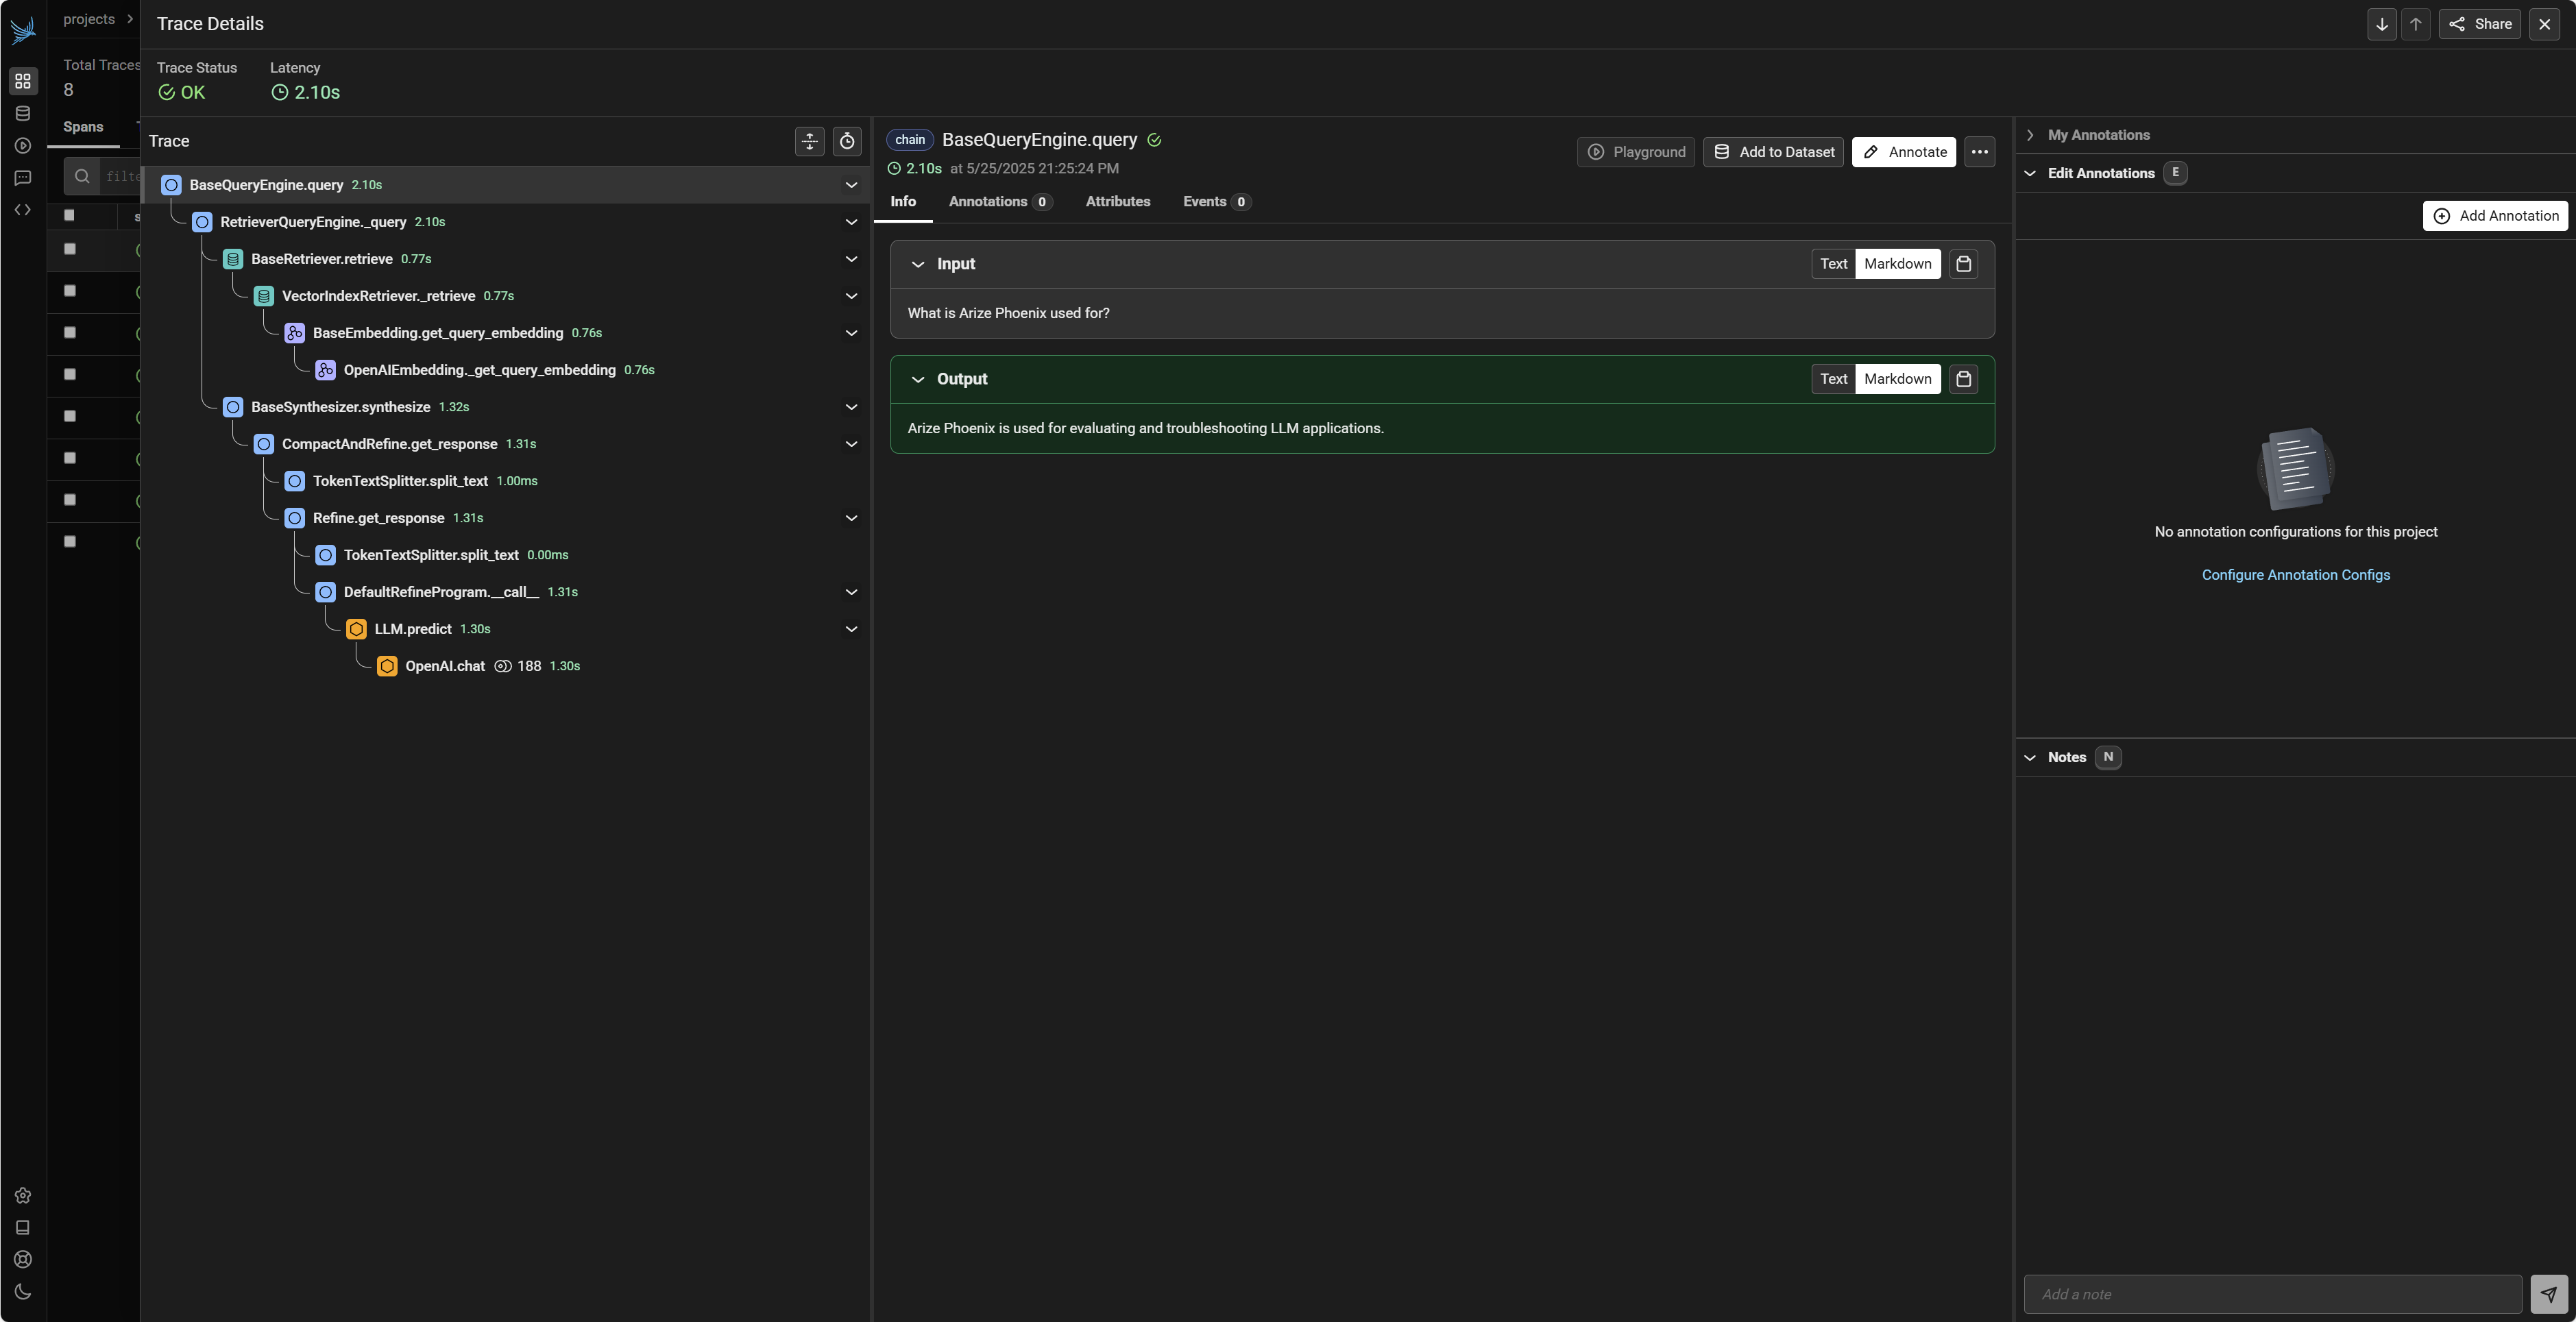Viewport: 2576px width, 1322px height.
Task: Click the timing stopwatch icon in Trace header
Action: coord(847,141)
